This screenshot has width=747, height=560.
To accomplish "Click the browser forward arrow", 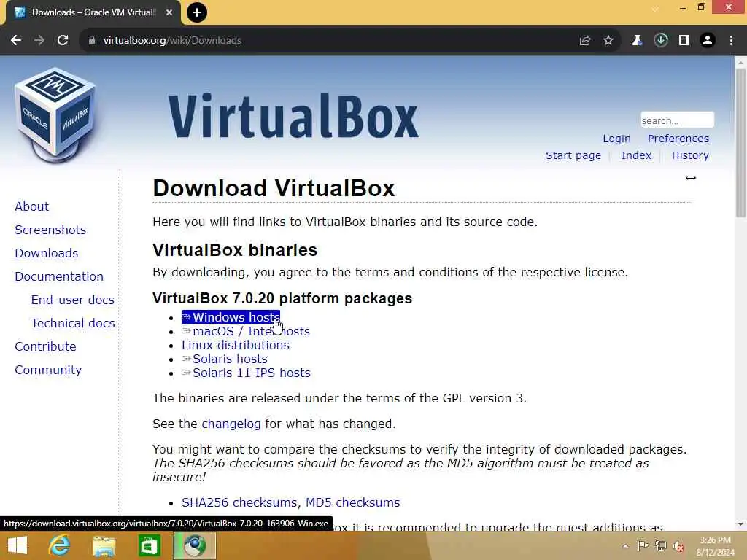I will (39, 41).
